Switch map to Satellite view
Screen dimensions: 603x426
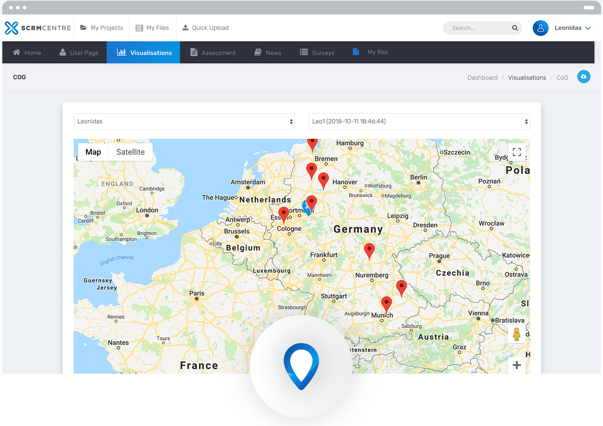click(x=130, y=152)
